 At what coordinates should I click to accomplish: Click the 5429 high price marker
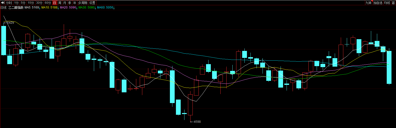[x=11, y=23]
